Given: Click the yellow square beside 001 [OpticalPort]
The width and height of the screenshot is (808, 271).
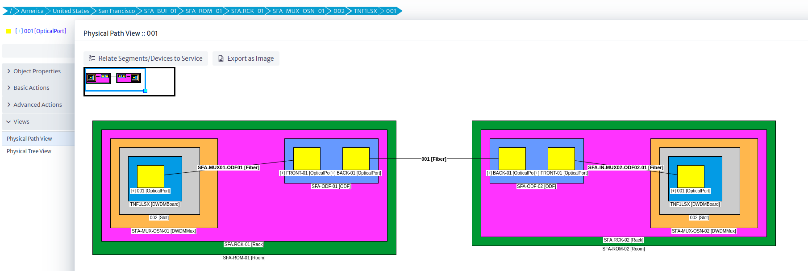Looking at the screenshot, I should (8, 31).
